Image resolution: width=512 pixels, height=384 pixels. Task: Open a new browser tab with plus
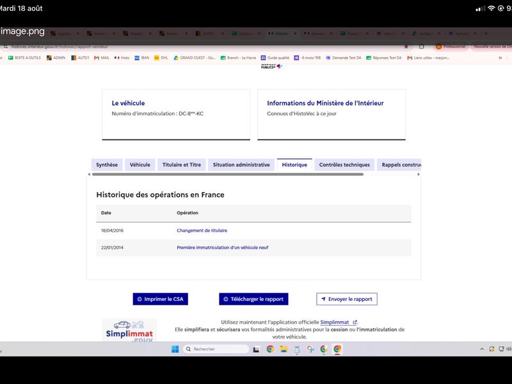click(x=486, y=33)
